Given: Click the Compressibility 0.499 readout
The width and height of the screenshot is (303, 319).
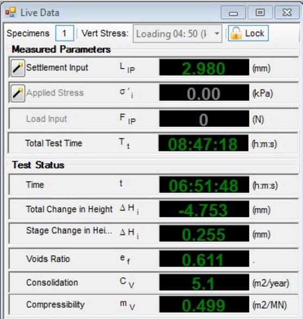Looking at the screenshot, I should (204, 304).
